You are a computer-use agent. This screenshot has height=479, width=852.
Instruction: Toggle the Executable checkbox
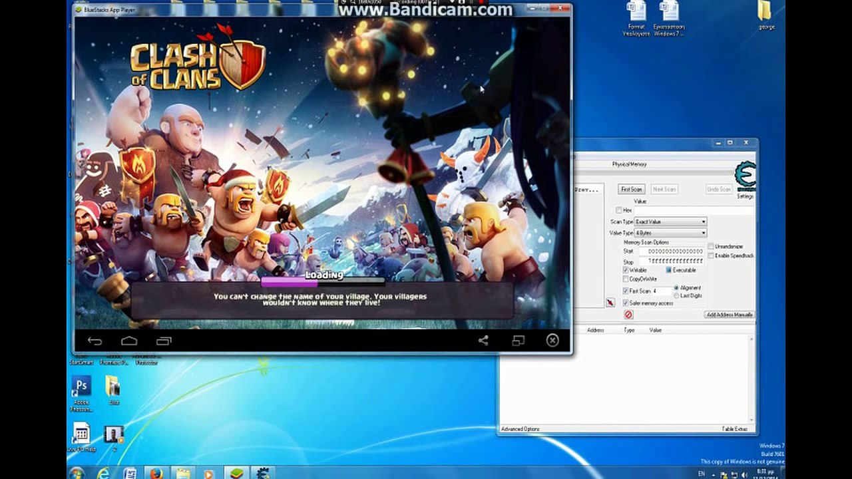tap(669, 270)
